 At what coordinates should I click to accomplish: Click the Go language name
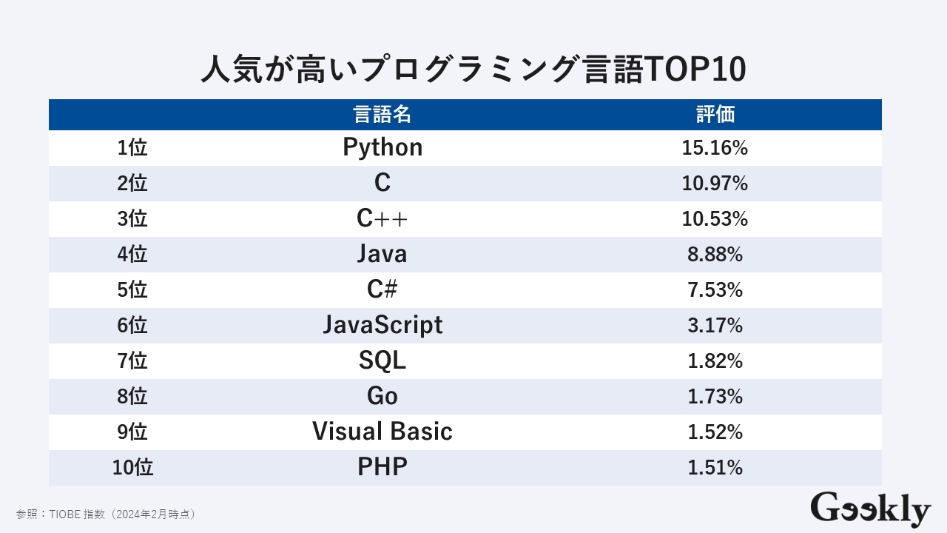tap(382, 396)
